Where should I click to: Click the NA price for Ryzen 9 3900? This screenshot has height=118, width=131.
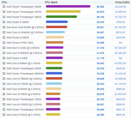(x=120, y=58)
